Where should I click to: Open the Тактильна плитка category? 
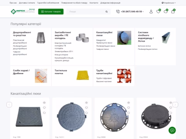(61, 72)
